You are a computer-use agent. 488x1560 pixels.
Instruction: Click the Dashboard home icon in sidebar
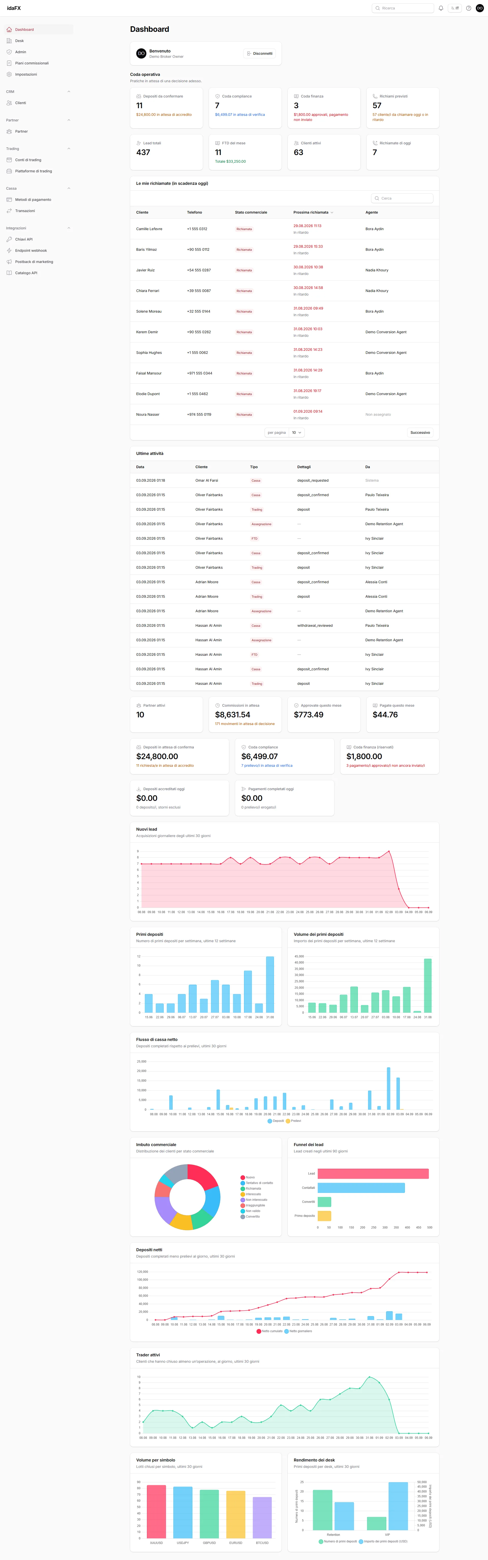click(9, 30)
